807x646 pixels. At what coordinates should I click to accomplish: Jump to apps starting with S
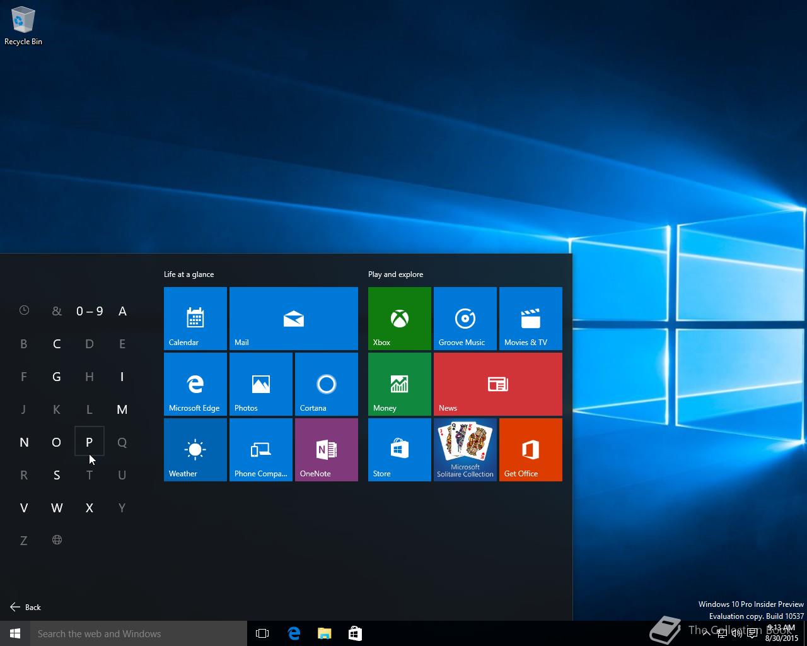click(x=57, y=475)
